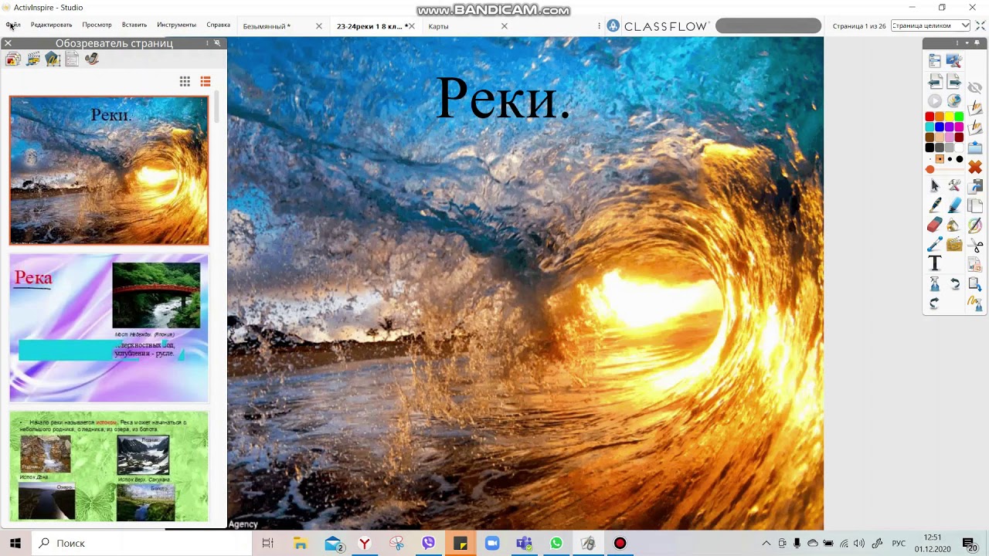Open page browser options menu dots
989x556 pixels.
tap(207, 43)
